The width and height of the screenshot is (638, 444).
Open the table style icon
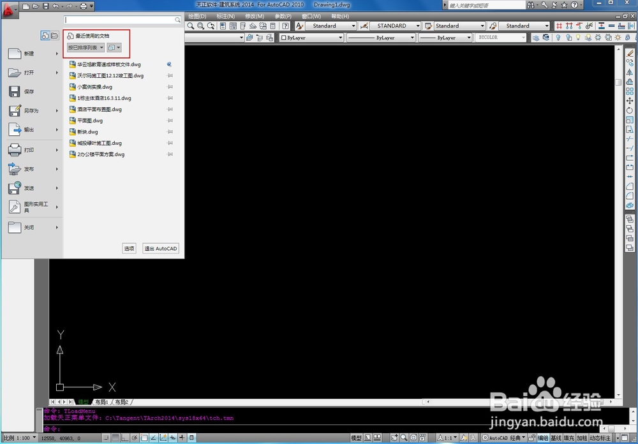pyautogui.click(x=428, y=26)
